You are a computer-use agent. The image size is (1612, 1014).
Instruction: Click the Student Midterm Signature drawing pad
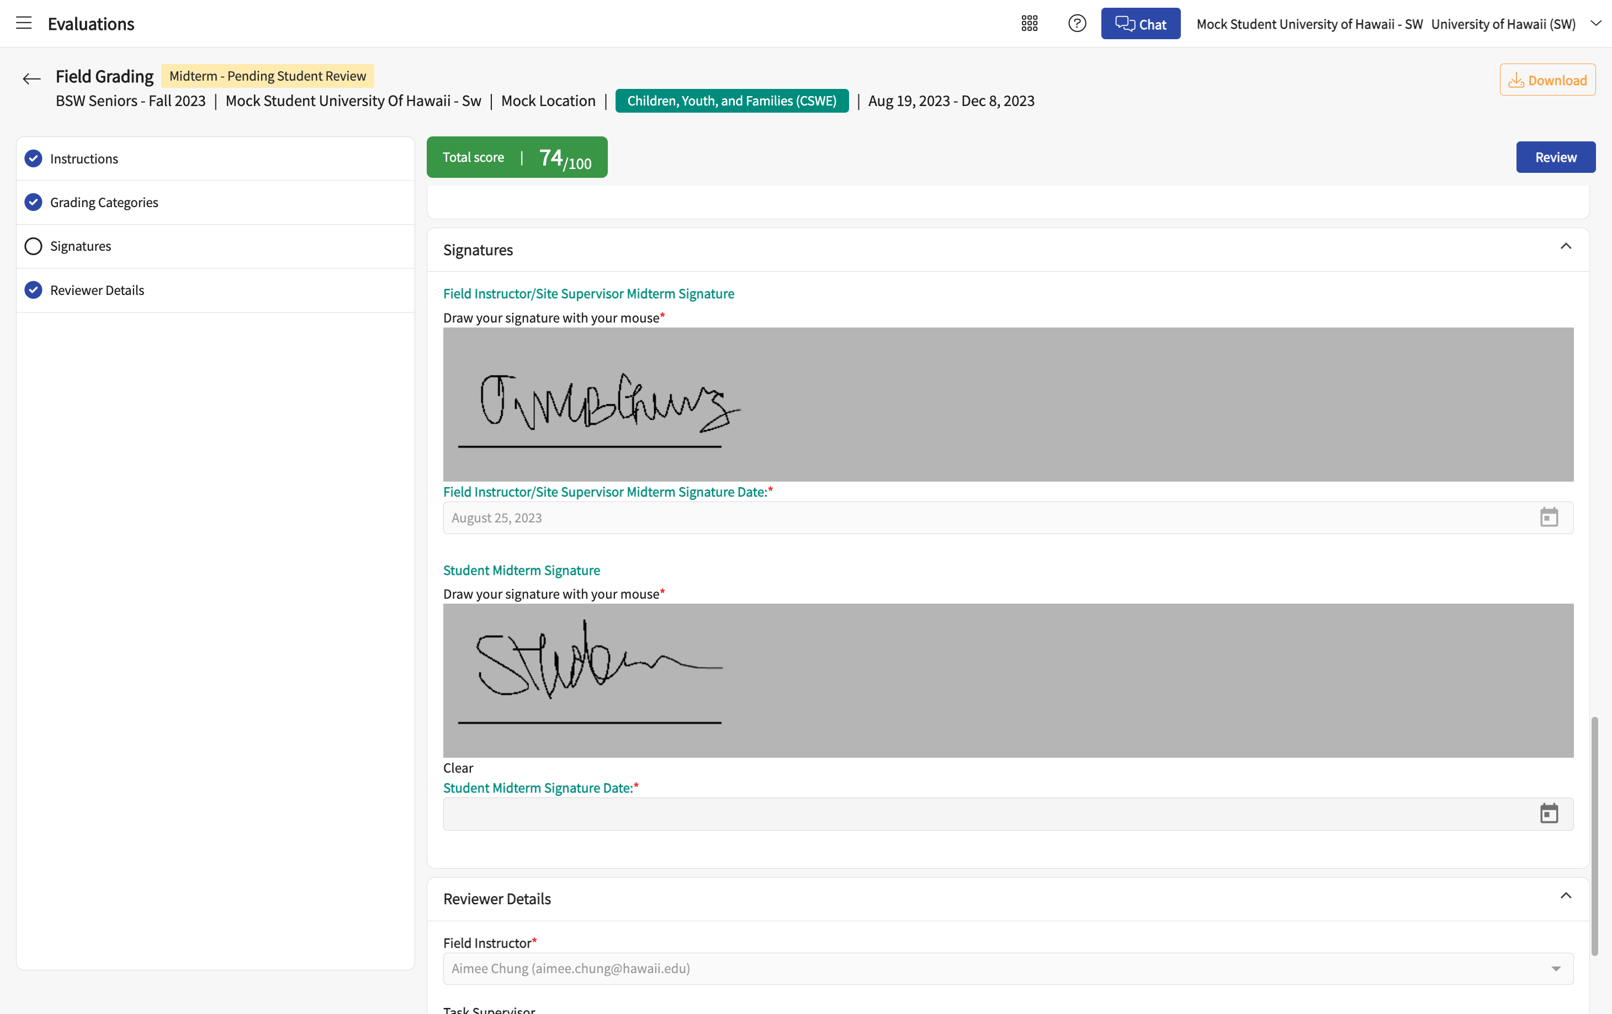coord(1007,680)
